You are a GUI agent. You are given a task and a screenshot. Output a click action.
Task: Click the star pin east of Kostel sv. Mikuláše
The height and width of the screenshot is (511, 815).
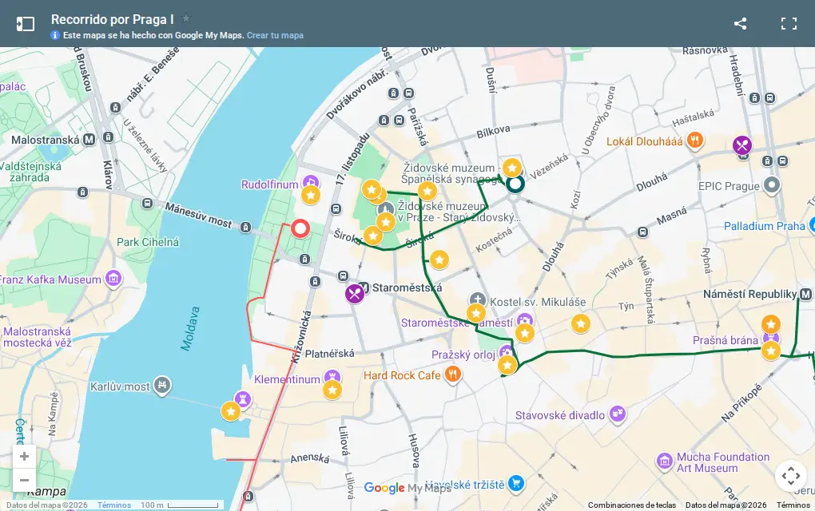pyautogui.click(x=581, y=324)
